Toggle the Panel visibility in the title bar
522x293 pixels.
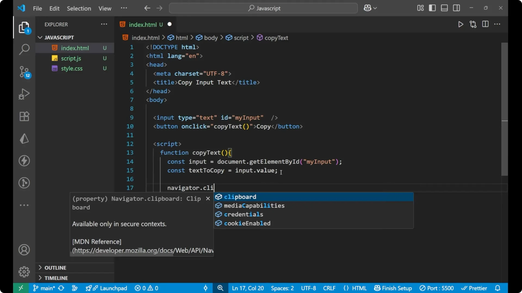(444, 8)
